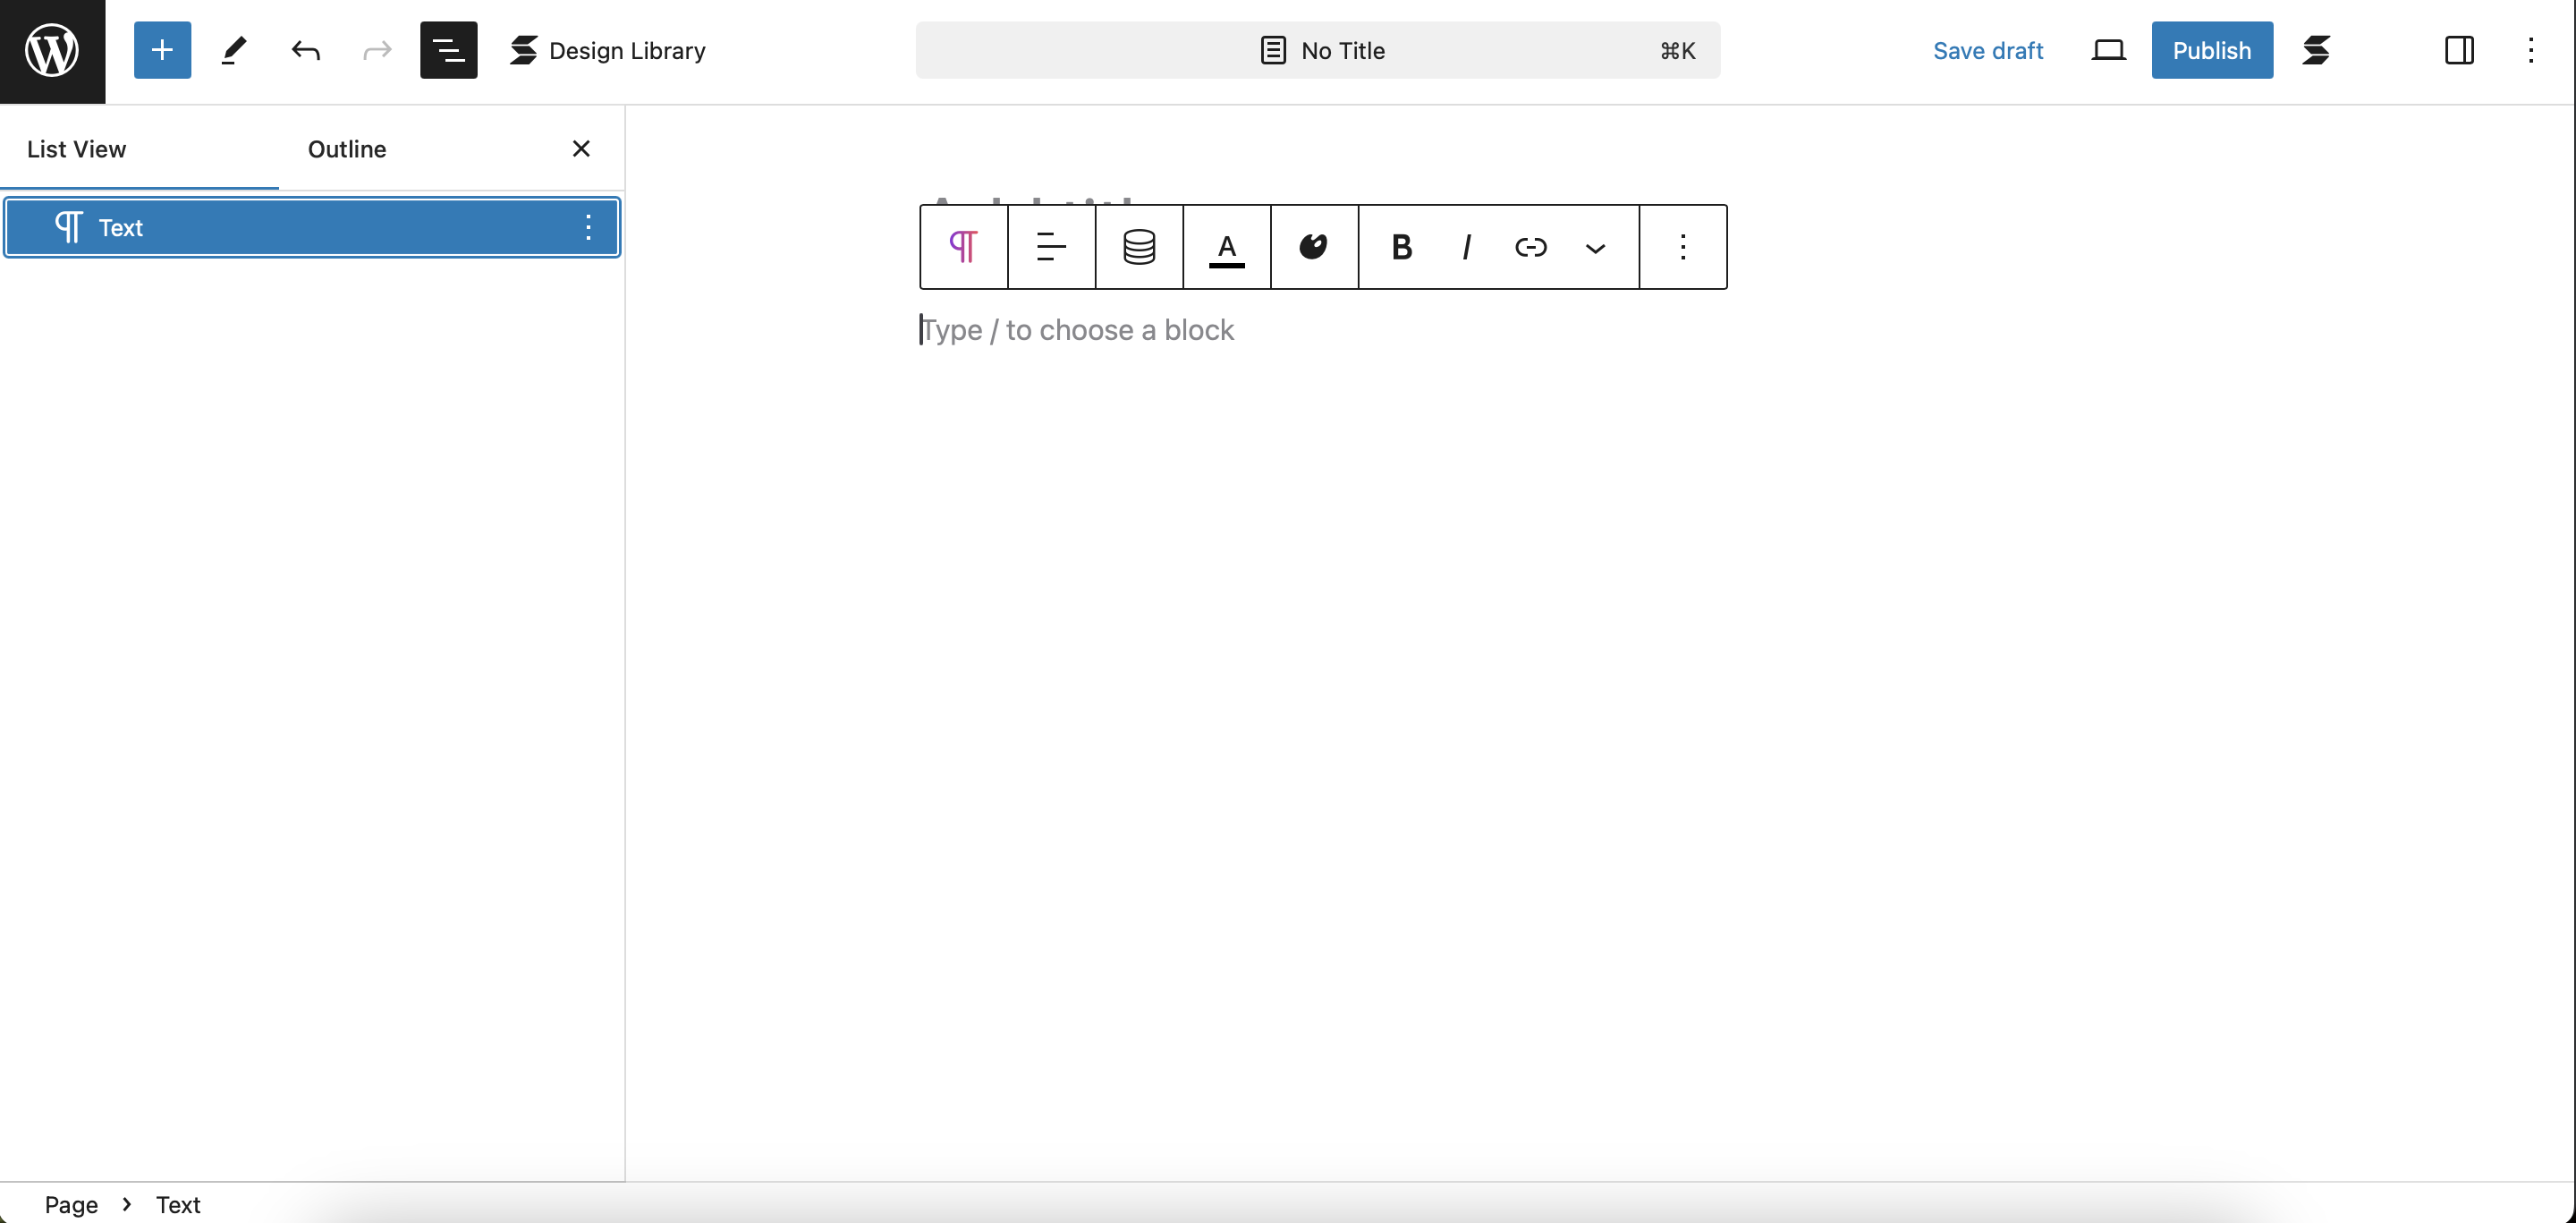The height and width of the screenshot is (1223, 2576).
Task: Expand more rich text formatting options
Action: pos(1595,247)
